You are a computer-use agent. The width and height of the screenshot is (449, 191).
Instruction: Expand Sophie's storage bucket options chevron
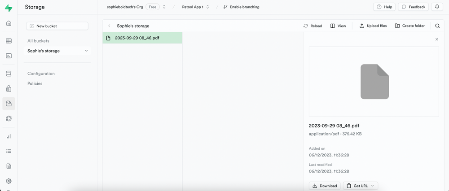(86, 51)
